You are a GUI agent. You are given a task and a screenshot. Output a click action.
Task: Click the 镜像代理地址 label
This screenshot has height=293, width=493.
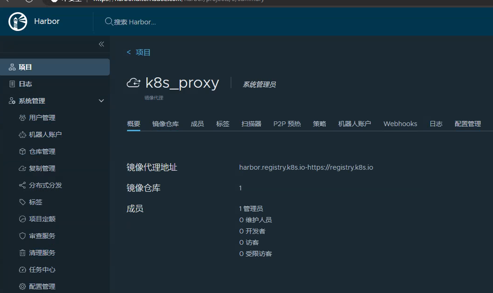click(152, 167)
